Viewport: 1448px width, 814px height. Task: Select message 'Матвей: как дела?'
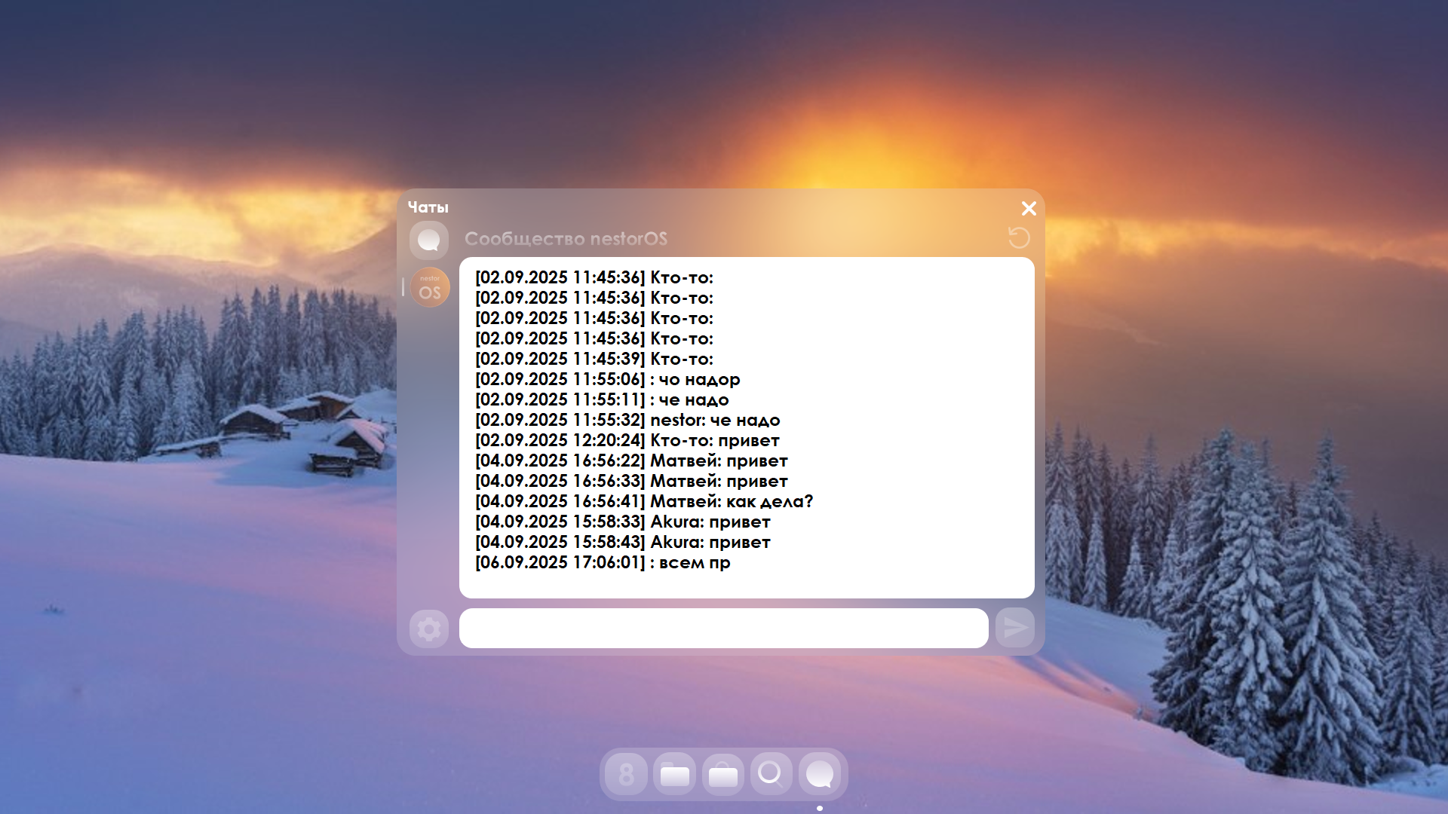pyautogui.click(x=644, y=501)
